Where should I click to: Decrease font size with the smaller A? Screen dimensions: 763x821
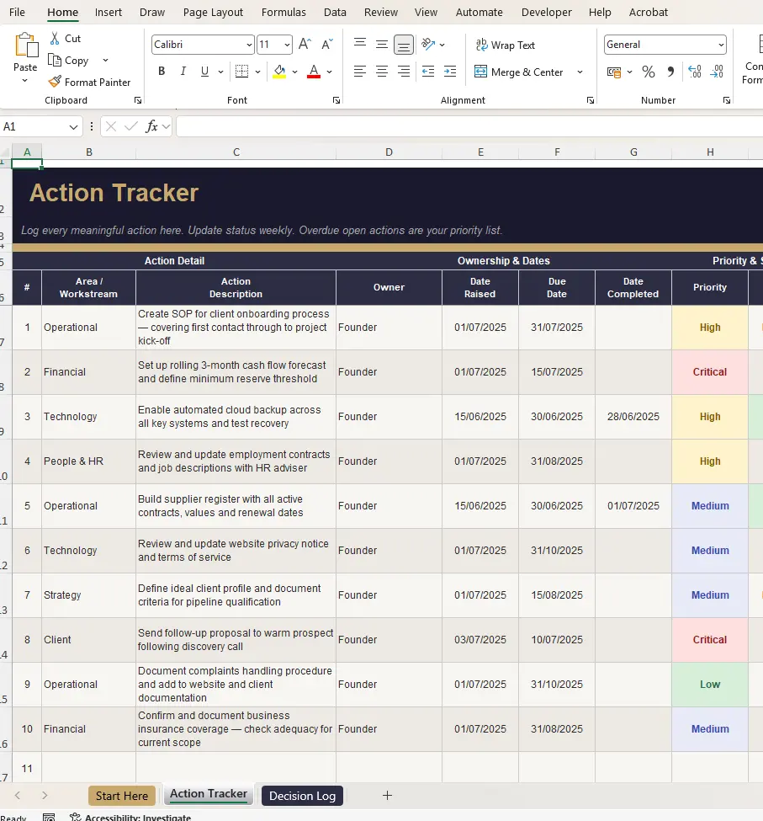pos(327,45)
